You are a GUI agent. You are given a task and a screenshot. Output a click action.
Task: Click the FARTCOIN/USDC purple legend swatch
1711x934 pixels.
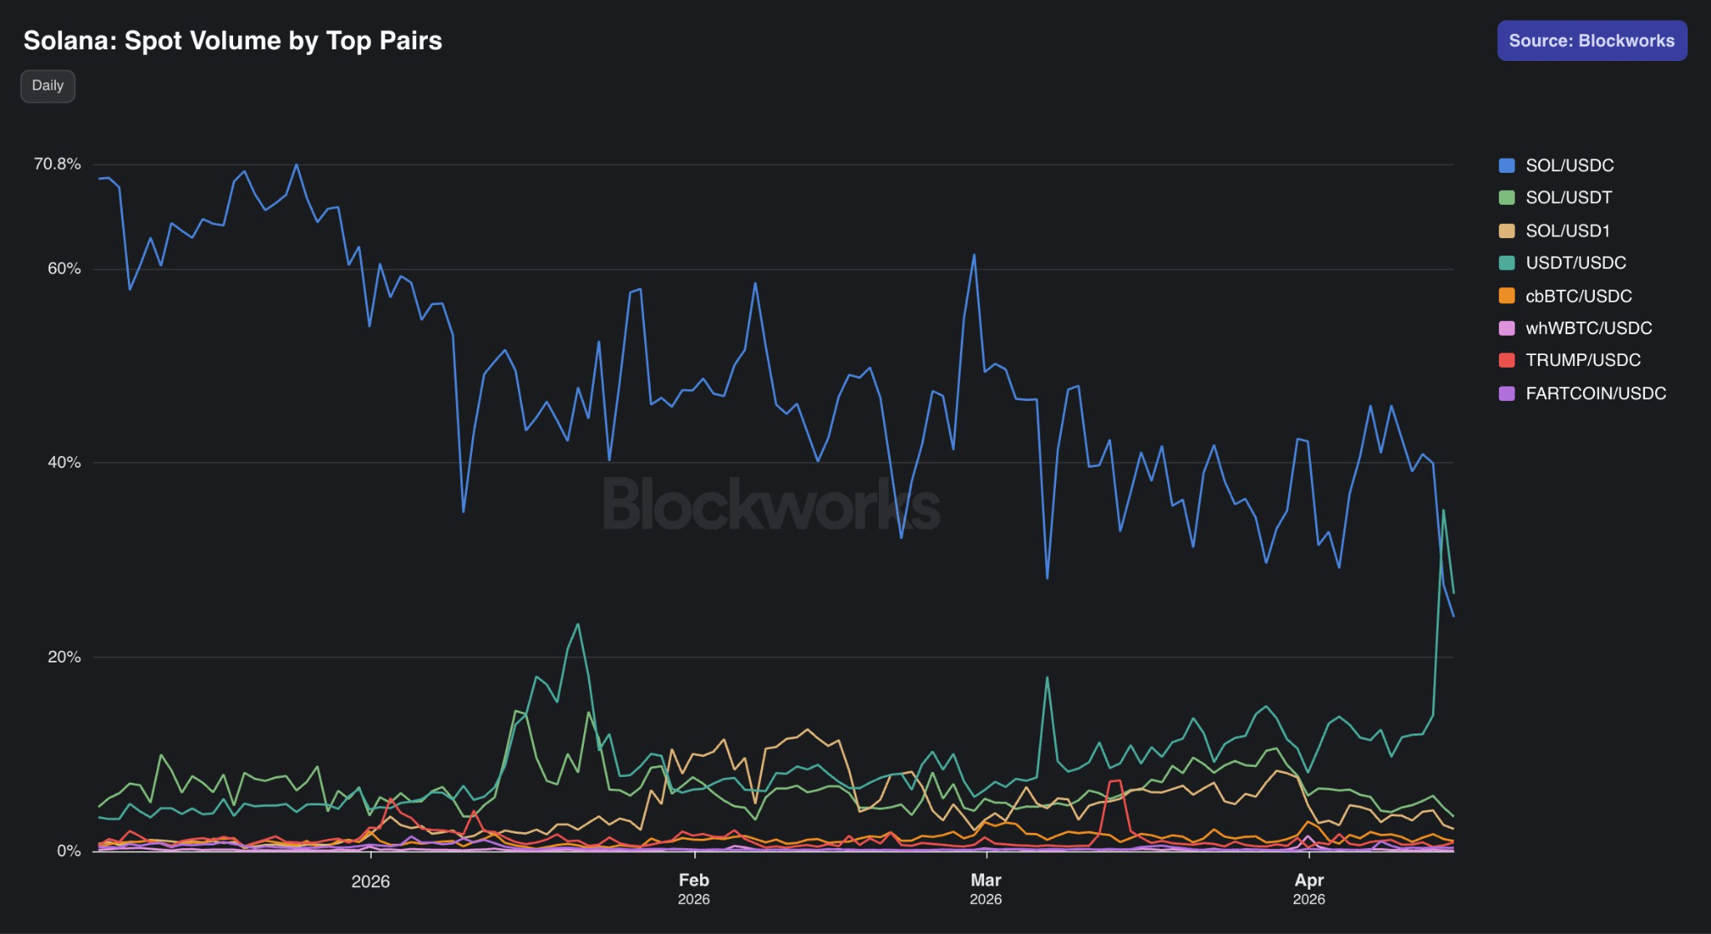tap(1506, 393)
